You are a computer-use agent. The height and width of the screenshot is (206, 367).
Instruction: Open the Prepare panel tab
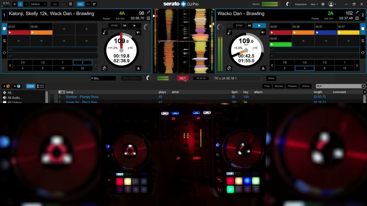coord(292,86)
